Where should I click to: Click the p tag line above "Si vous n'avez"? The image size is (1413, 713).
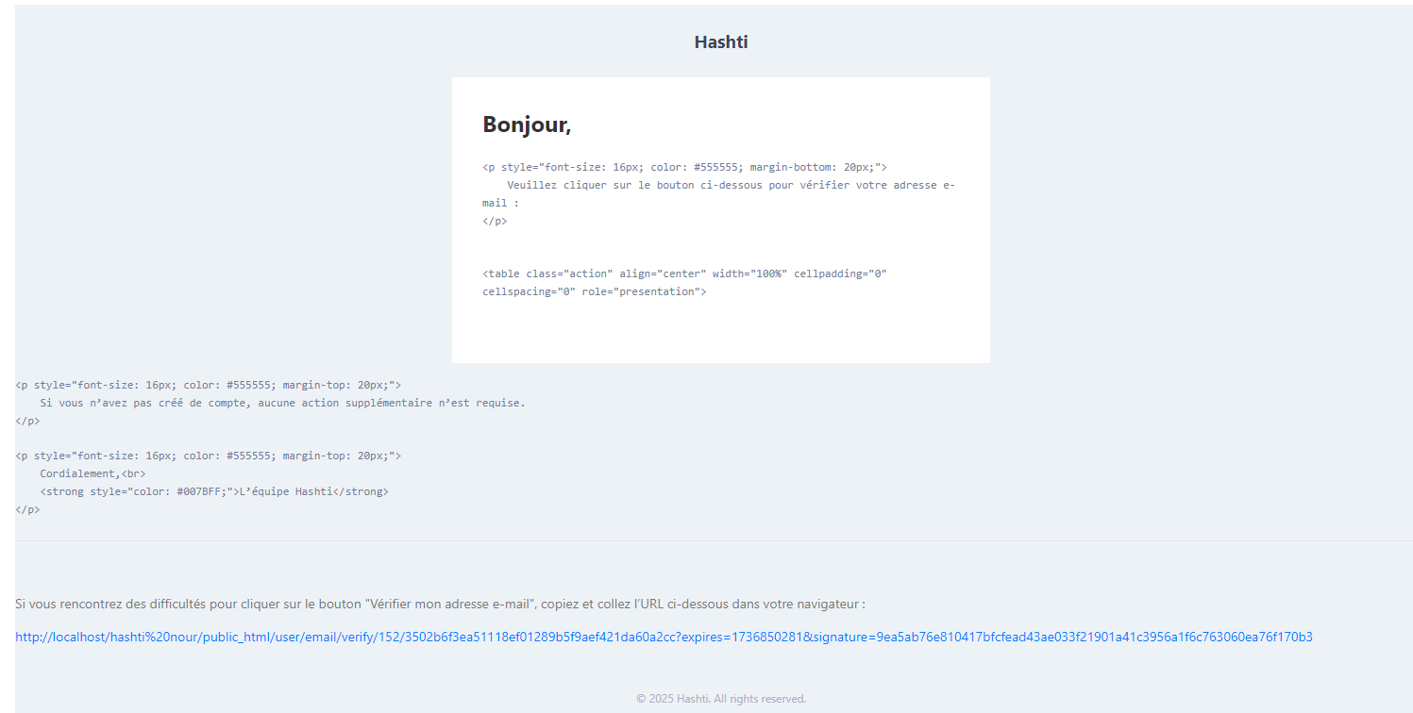[x=208, y=385]
